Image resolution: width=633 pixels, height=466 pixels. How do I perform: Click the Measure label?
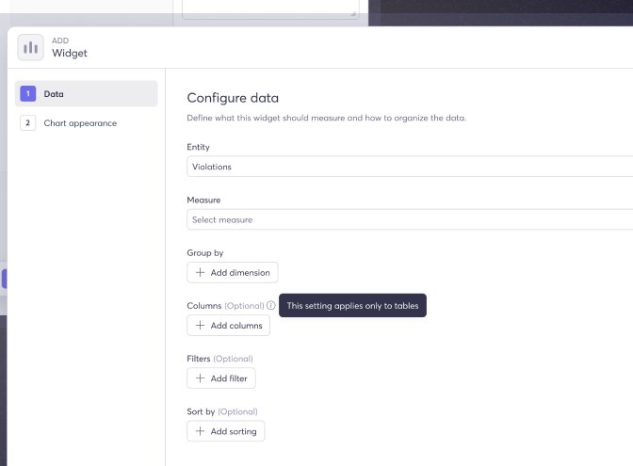click(x=203, y=201)
